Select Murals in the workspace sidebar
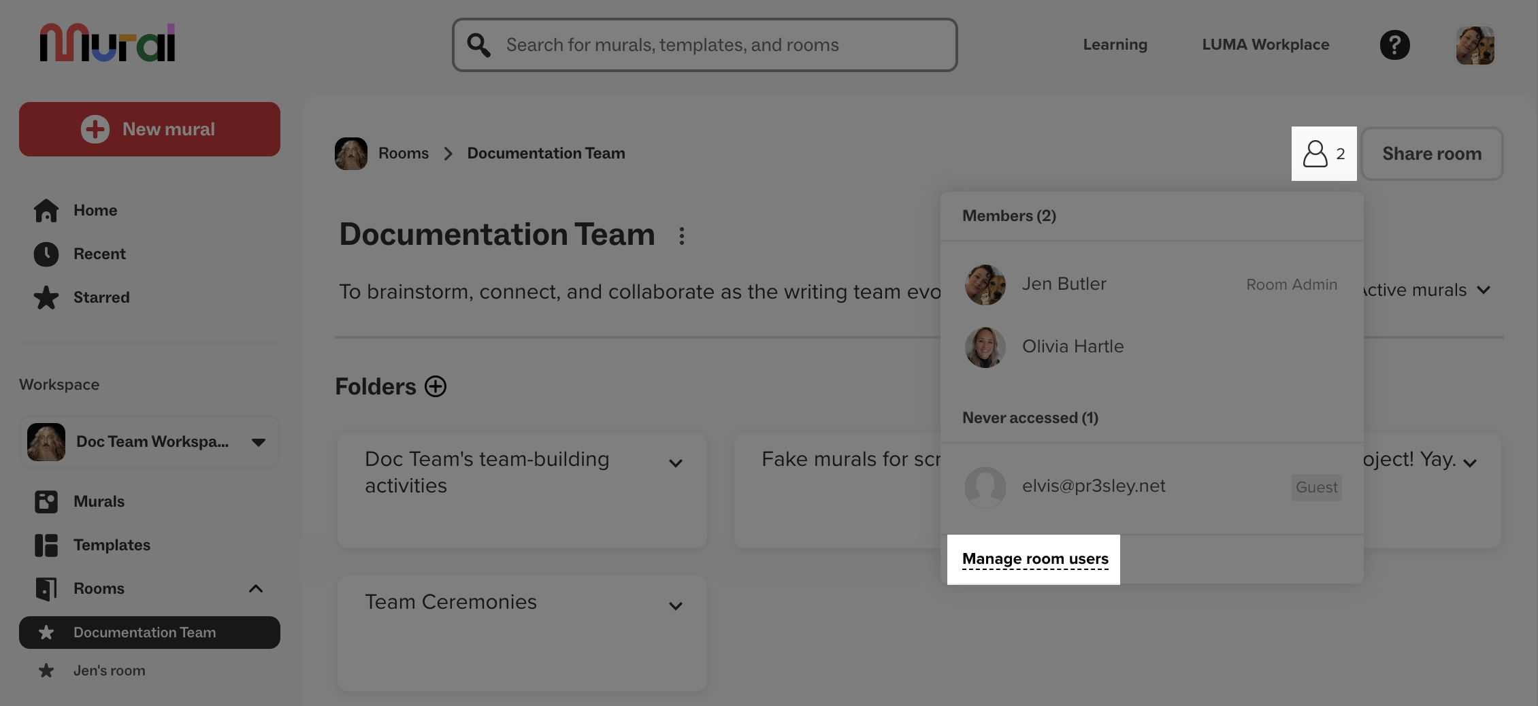 (x=98, y=501)
